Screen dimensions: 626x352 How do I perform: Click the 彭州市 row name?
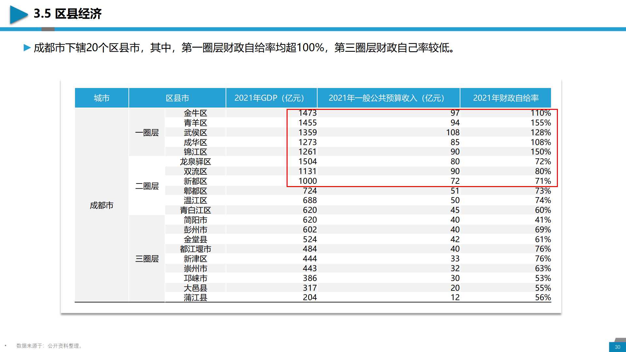(x=195, y=230)
